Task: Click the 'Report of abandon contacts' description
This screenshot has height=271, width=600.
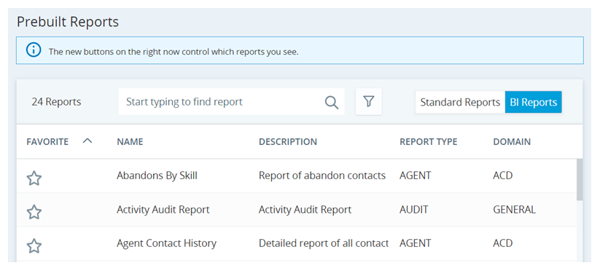Action: click(322, 176)
